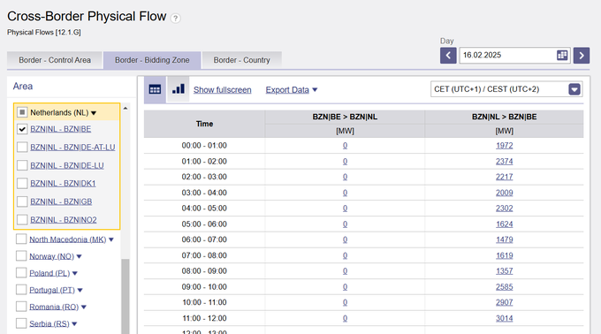Viewport: 601px width, 334px height.
Task: Open value 1479 for 06:00 - 07:00
Action: click(504, 239)
